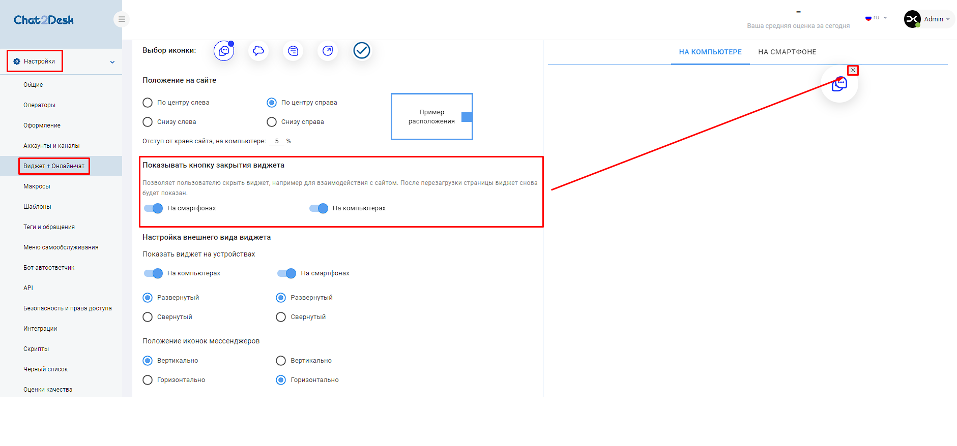957x446 pixels.
Task: Open the ru language dropdown
Action: point(876,18)
